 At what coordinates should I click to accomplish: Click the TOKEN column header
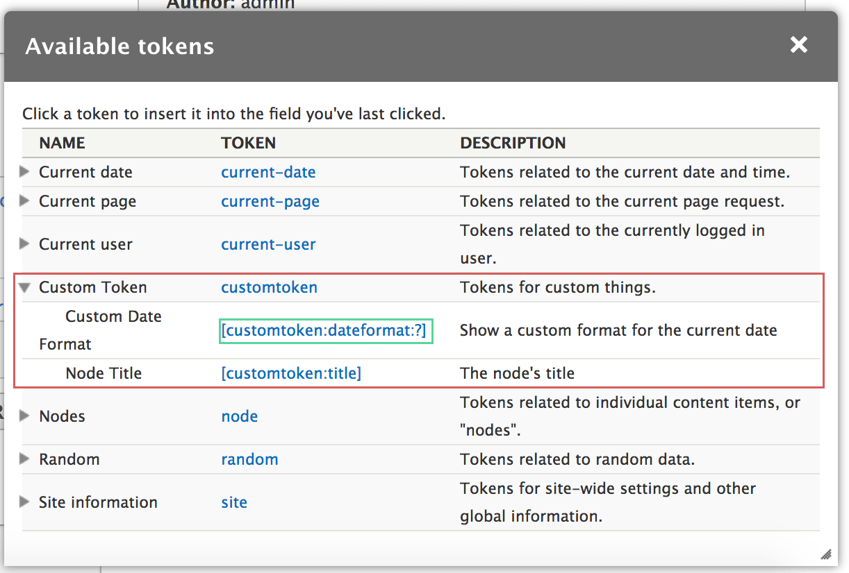coord(248,143)
